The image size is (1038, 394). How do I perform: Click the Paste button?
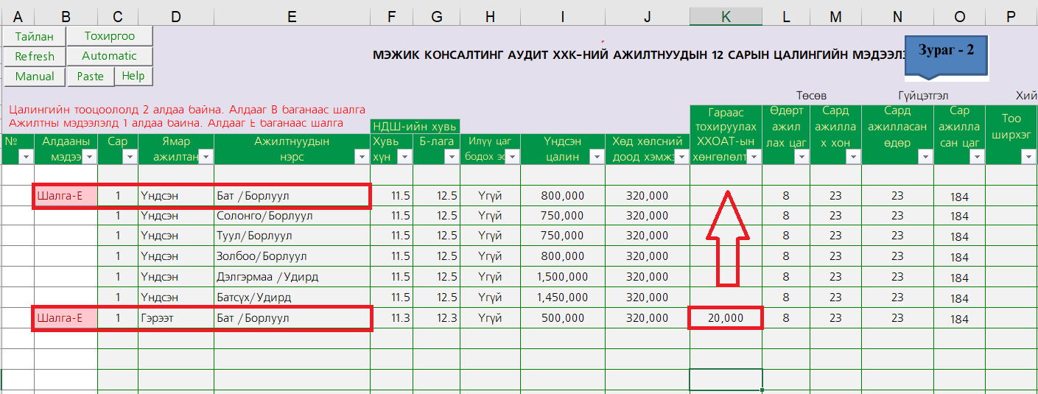(91, 76)
